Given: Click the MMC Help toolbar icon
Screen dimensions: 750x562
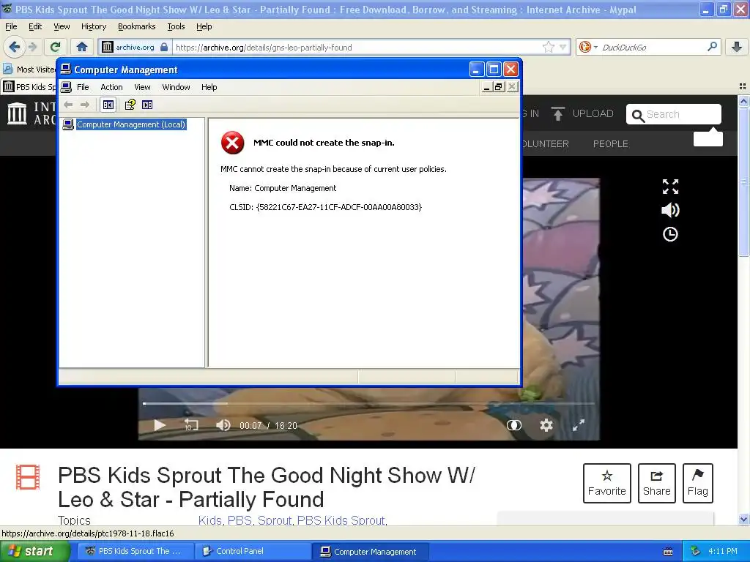Looking at the screenshot, I should (130, 105).
